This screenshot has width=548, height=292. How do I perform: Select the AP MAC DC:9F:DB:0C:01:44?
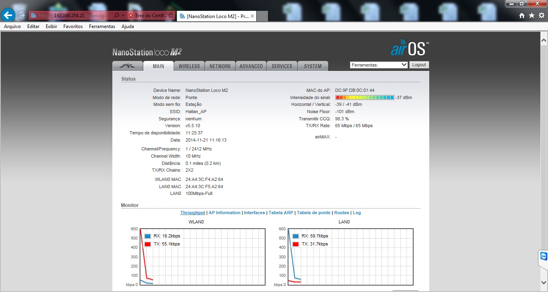pyautogui.click(x=355, y=90)
